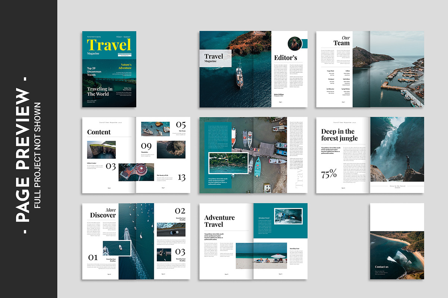Click 'Nature's Adventure' on the cover
The image size is (448, 298).
pyautogui.click(x=125, y=66)
